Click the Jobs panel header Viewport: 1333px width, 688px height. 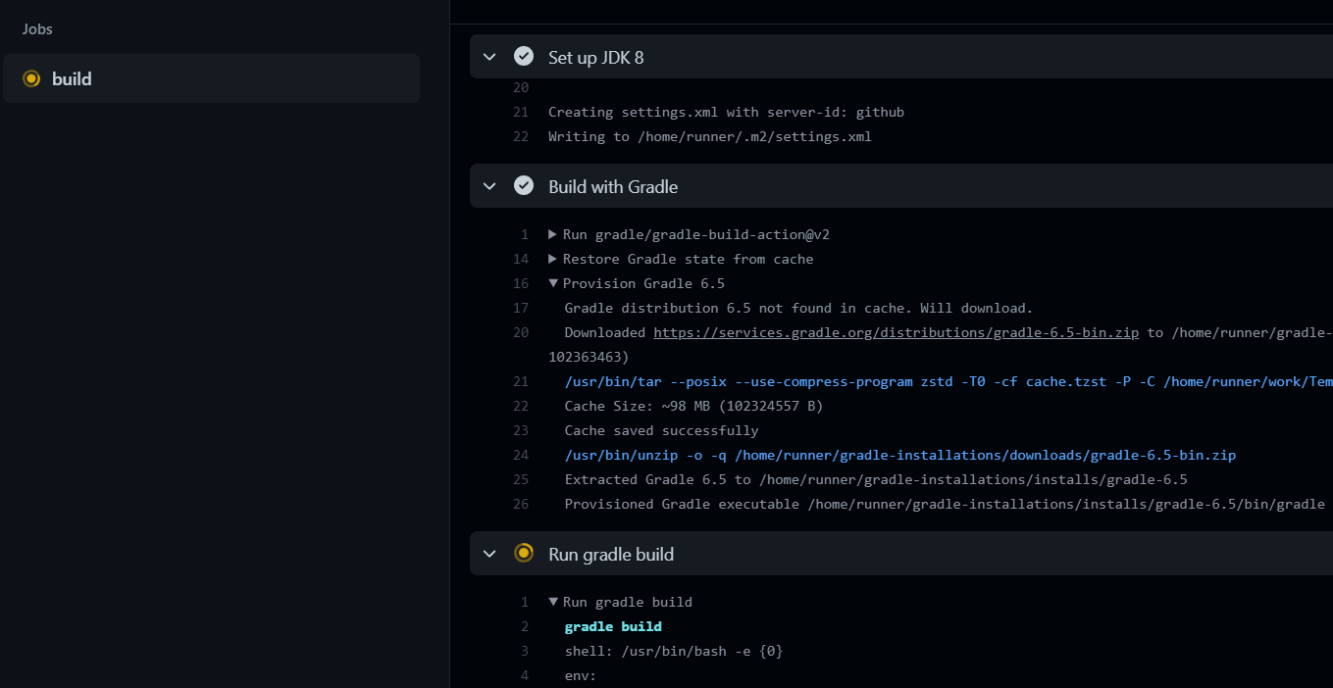coord(37,28)
